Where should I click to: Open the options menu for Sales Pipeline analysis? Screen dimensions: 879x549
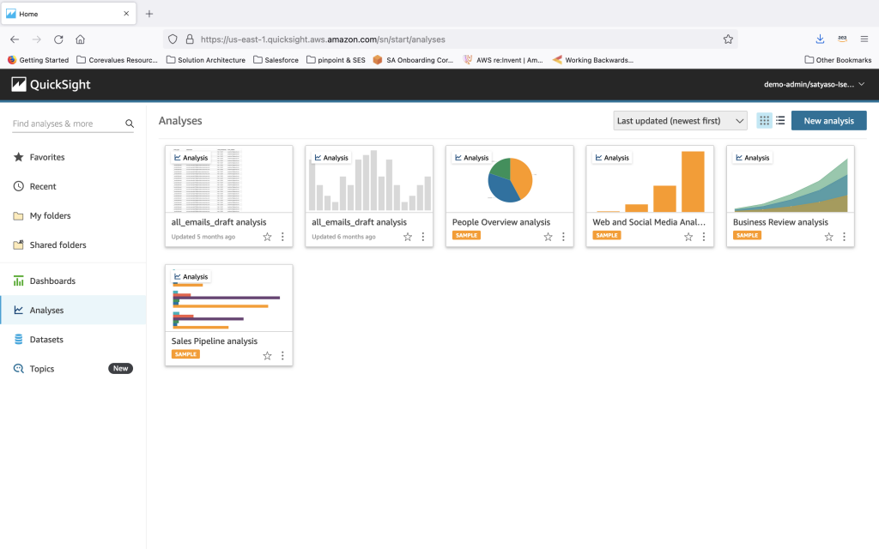tap(282, 355)
